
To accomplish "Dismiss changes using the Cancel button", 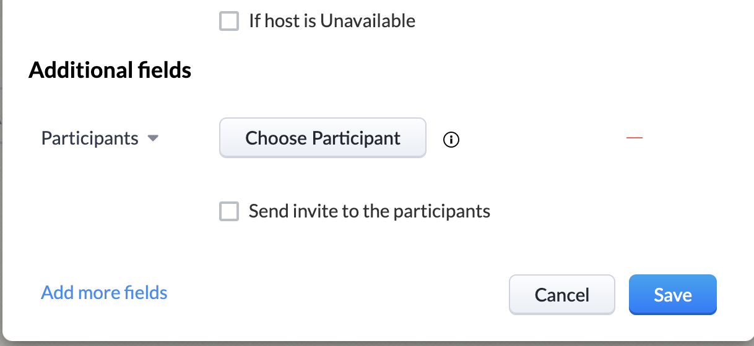I will coord(562,295).
